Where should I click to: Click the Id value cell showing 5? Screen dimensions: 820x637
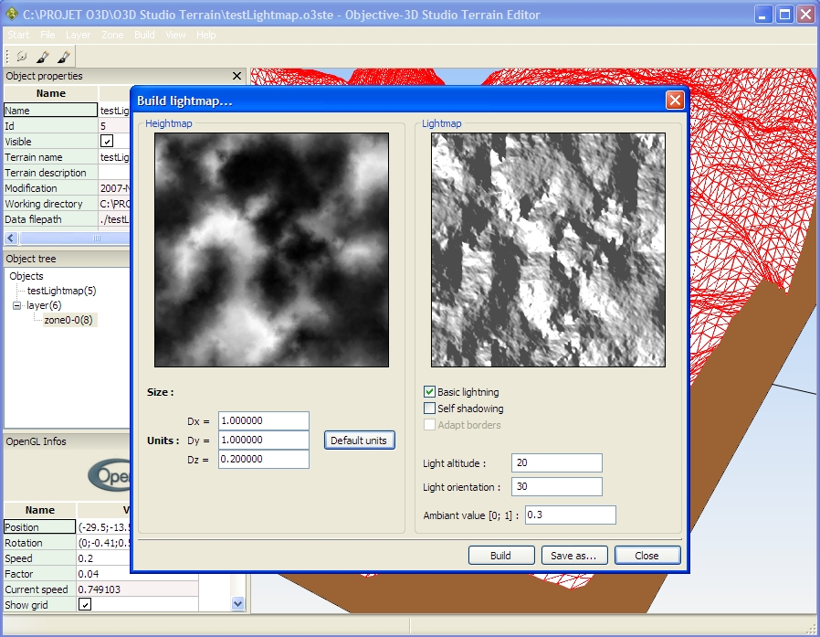[114, 126]
